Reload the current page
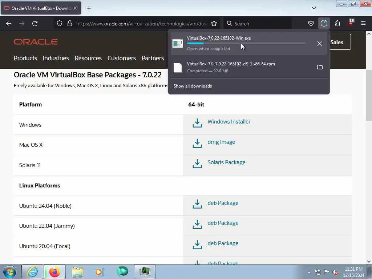 point(35,24)
